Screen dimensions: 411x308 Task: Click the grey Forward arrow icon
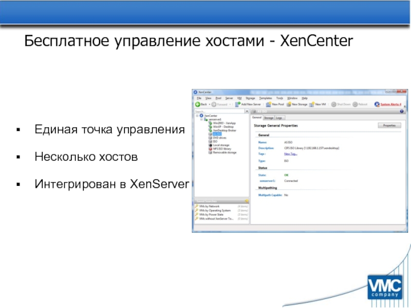tap(214, 105)
